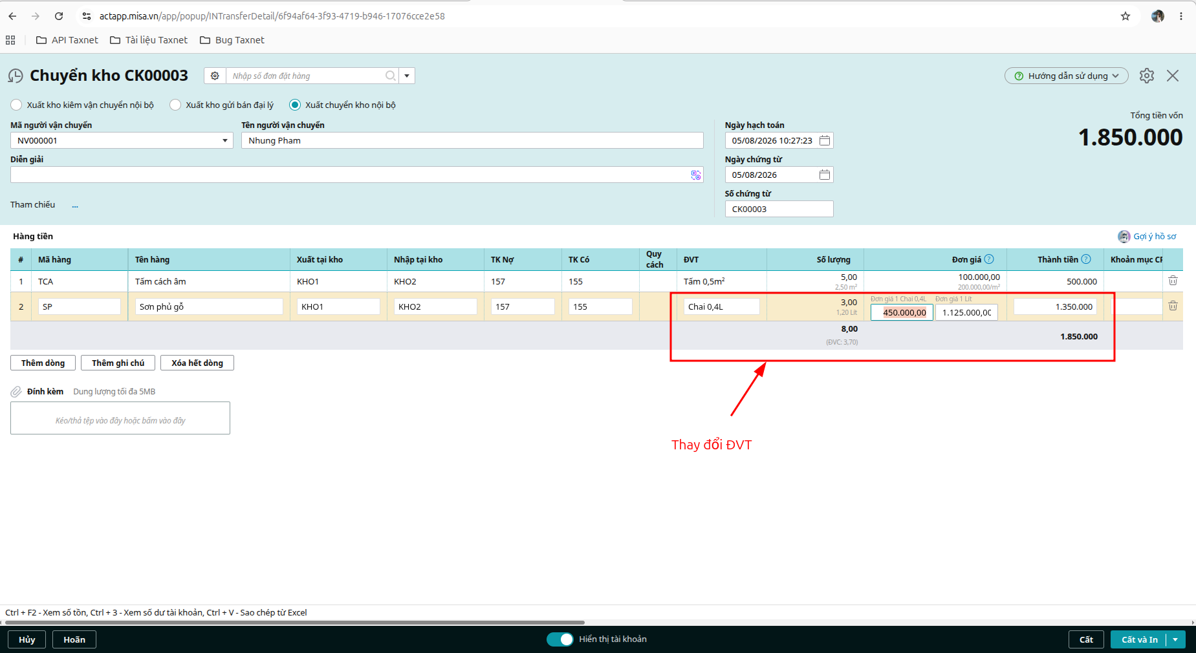Expand the Mã người vận chuyển dropdown
The width and height of the screenshot is (1196, 653).
coord(225,140)
